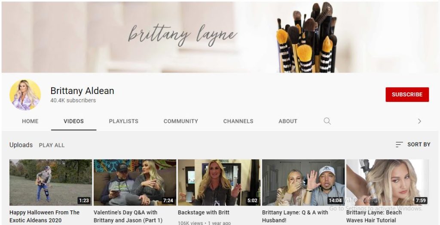
Task: Go to the Community tab
Action: tap(181, 121)
